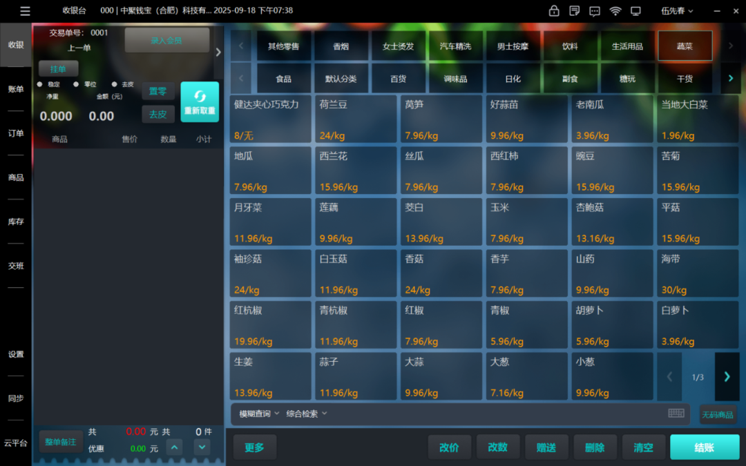Switch to the 饮料 category tab
Image resolution: width=746 pixels, height=466 pixels.
click(x=569, y=46)
